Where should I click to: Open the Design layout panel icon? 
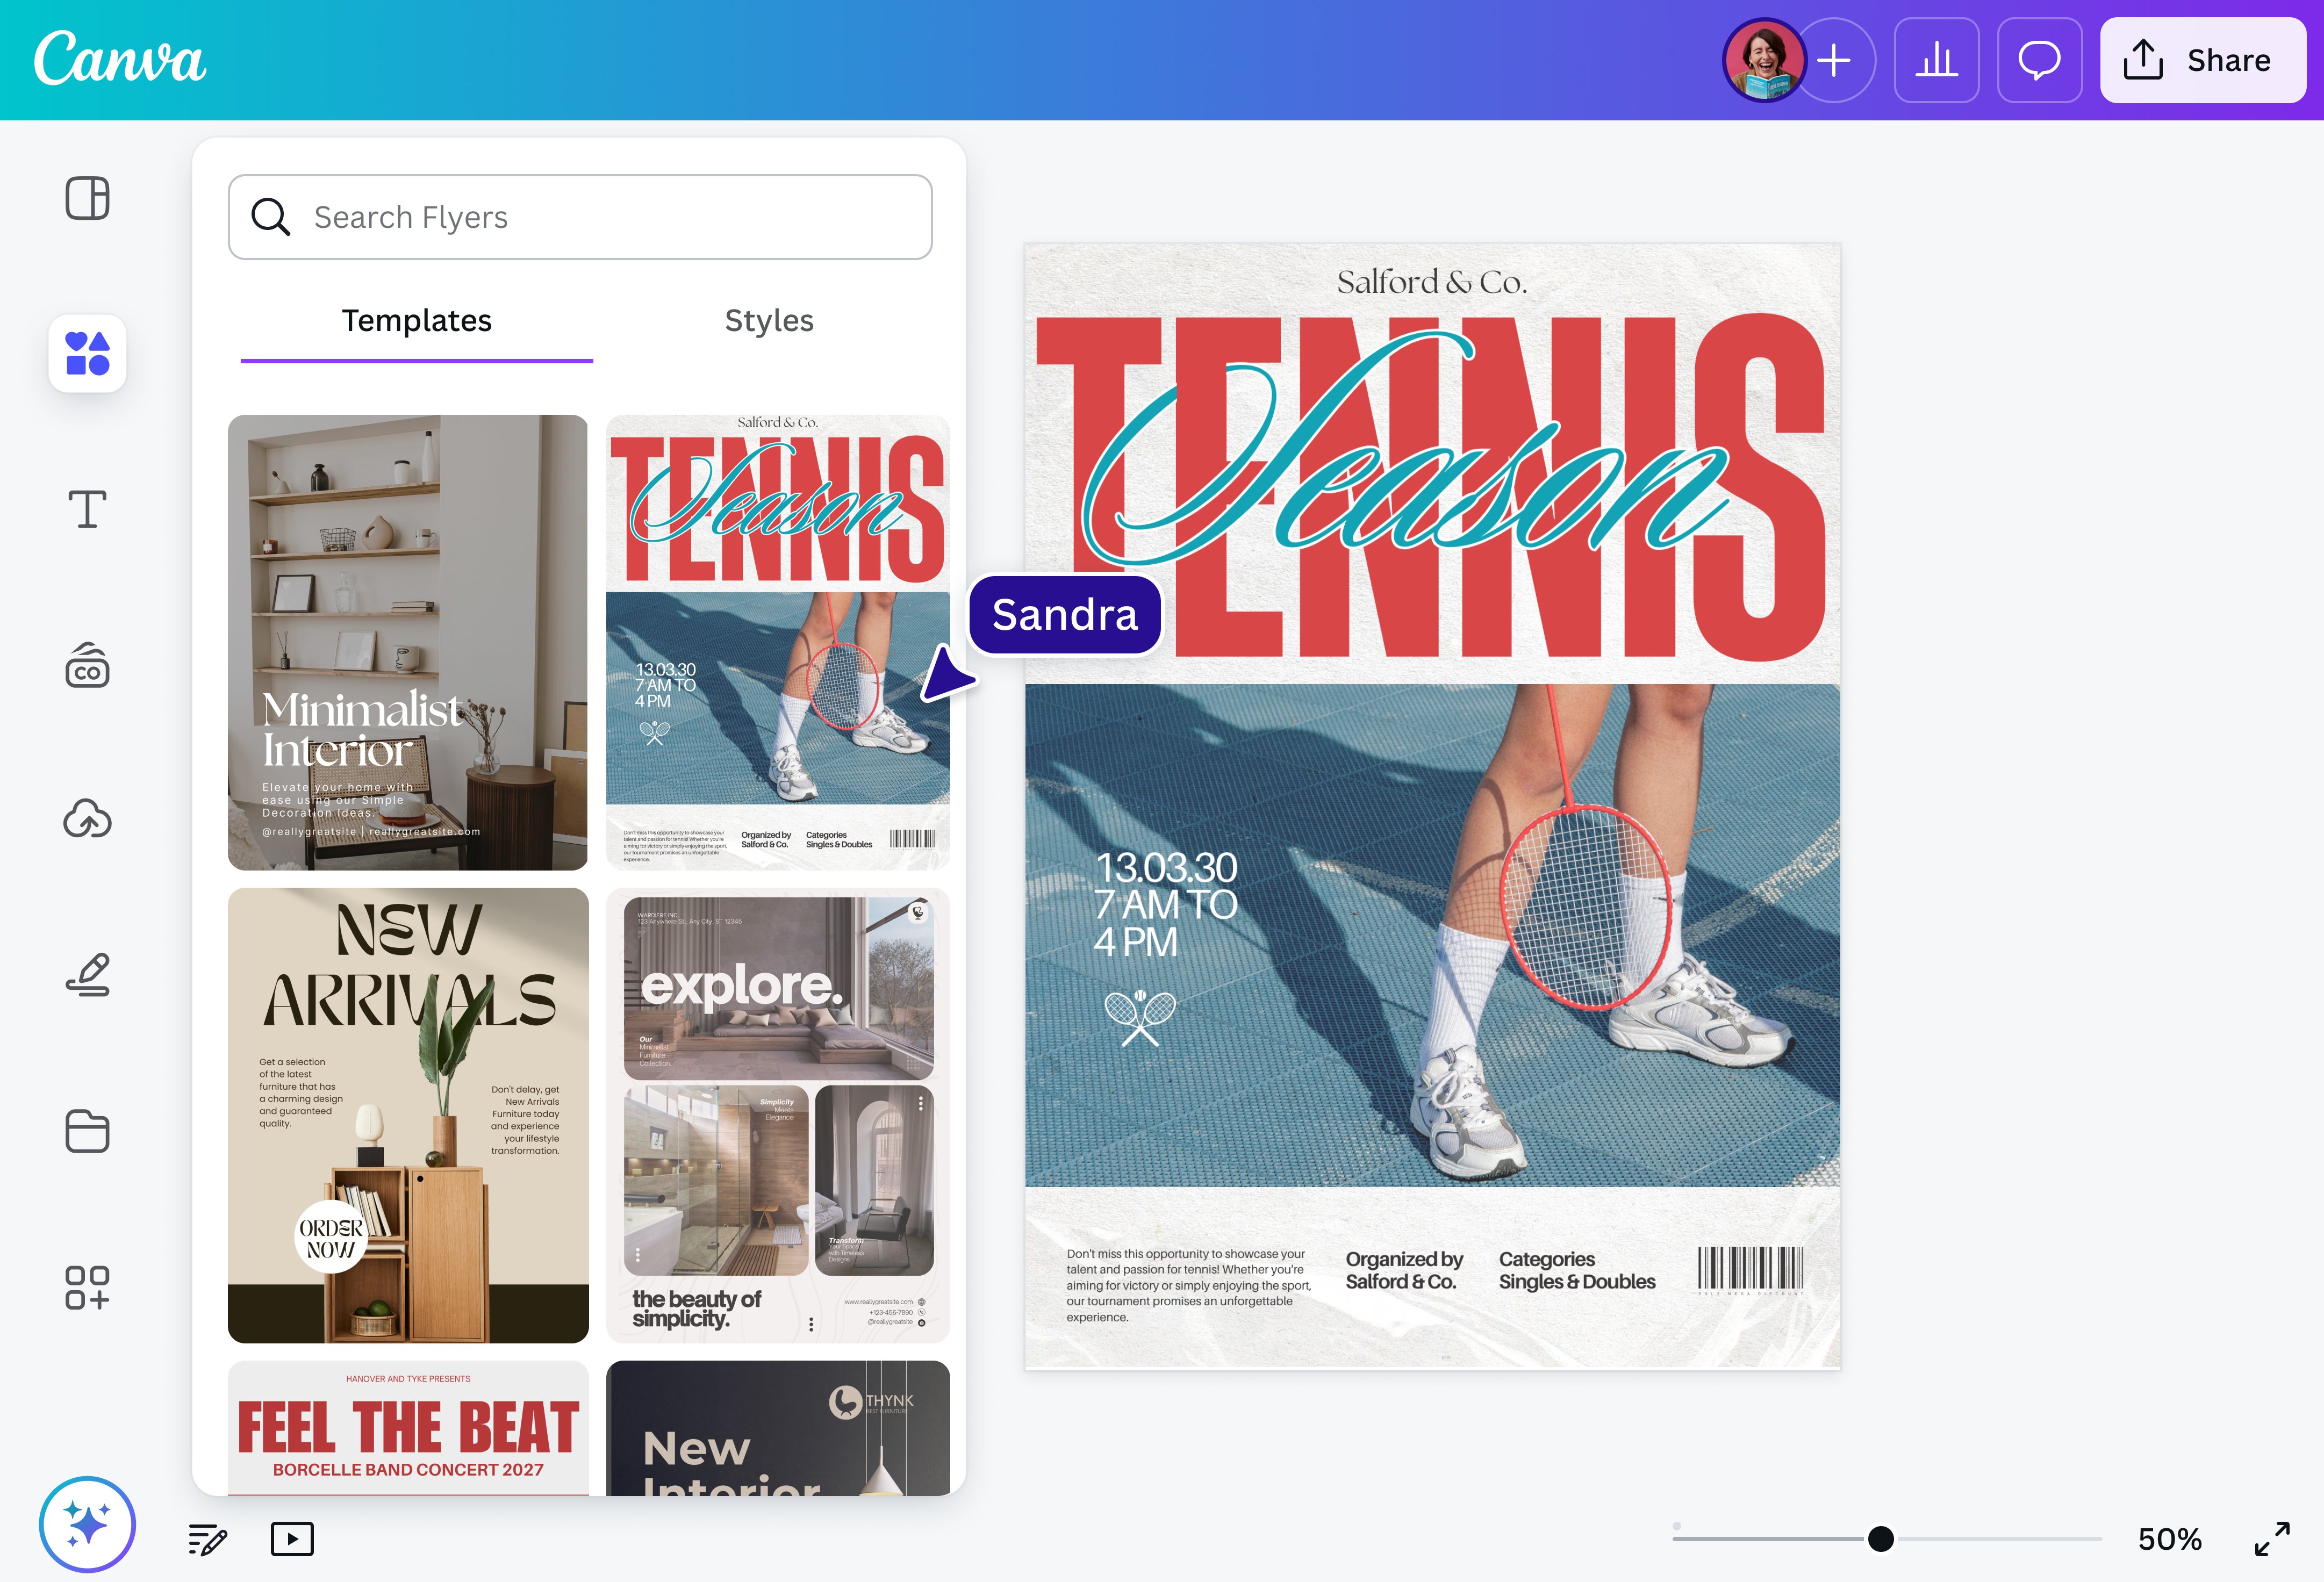pyautogui.click(x=87, y=198)
